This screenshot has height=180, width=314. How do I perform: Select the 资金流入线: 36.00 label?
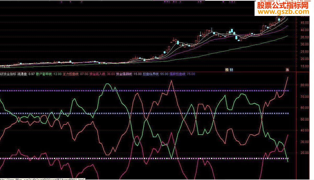click(x=102, y=74)
